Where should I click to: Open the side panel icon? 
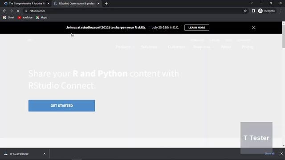click(x=253, y=11)
